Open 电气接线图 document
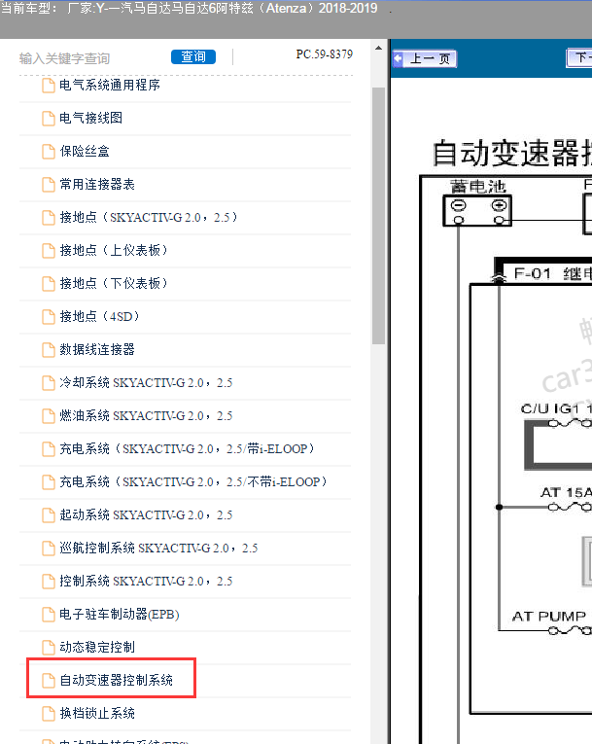 click(91, 118)
